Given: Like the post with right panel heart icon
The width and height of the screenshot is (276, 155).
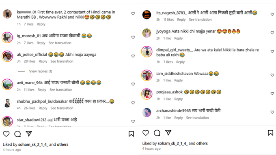Looking at the screenshot, I should [x=146, y=133].
